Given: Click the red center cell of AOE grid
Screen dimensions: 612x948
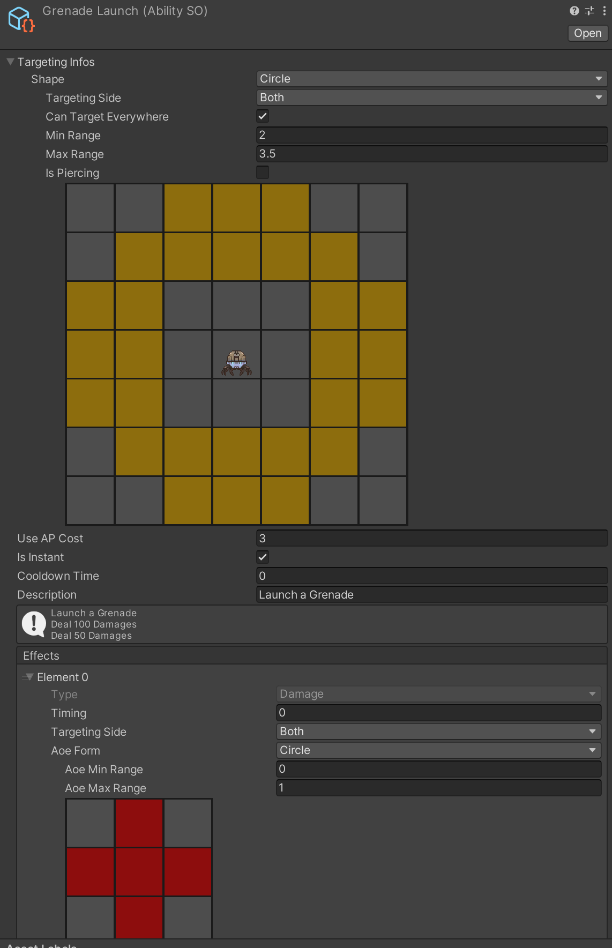Looking at the screenshot, I should coord(139,872).
